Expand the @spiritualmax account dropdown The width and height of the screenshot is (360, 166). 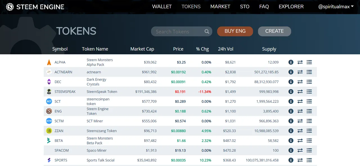pos(336,7)
